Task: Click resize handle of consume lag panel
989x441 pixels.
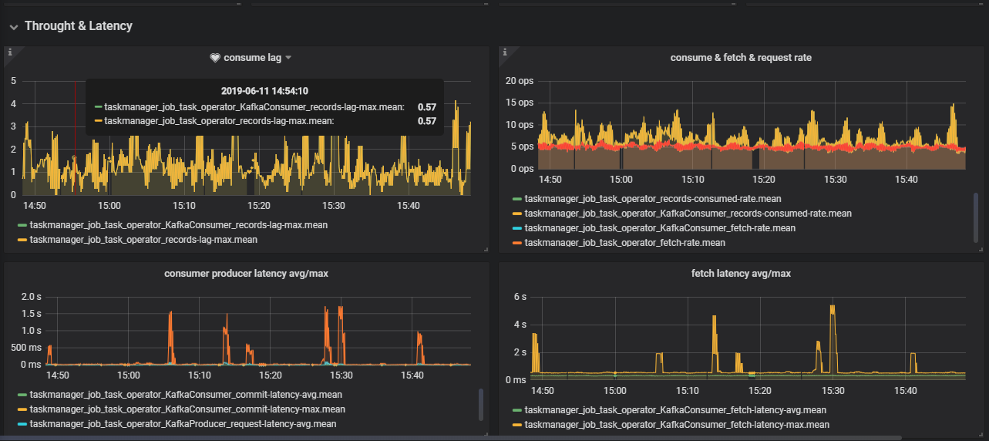Action: coord(486,250)
